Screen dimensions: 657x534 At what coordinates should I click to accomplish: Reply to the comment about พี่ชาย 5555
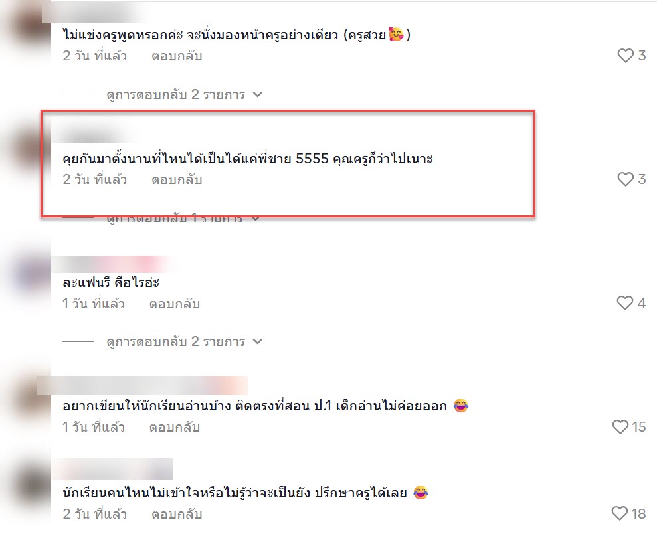tap(177, 180)
